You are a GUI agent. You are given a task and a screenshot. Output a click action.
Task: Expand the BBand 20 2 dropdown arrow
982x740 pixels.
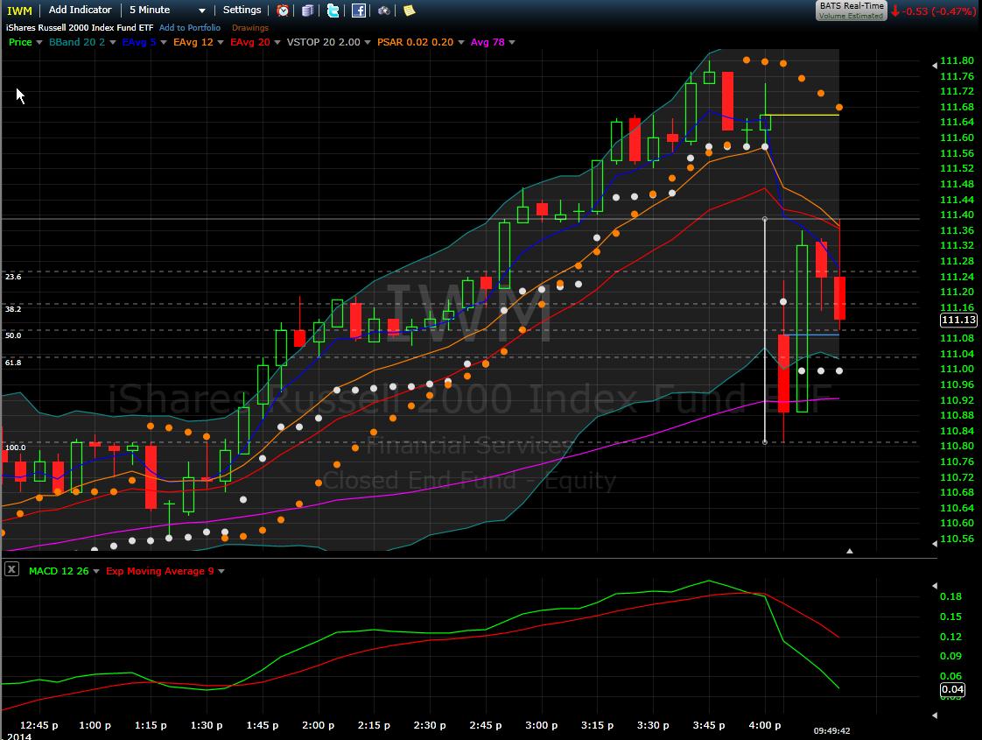pos(113,43)
